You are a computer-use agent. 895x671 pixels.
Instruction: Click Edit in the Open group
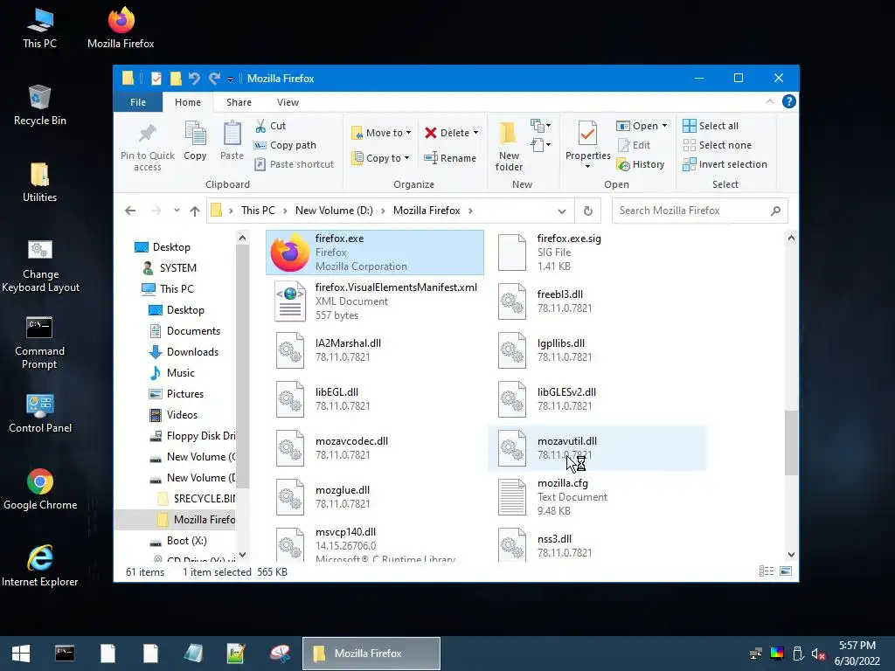635,145
